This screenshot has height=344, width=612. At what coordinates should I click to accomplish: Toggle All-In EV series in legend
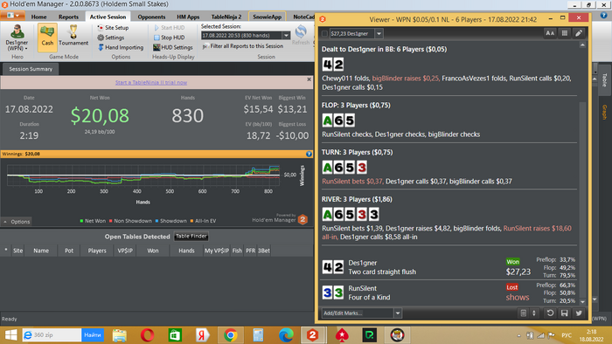point(203,221)
